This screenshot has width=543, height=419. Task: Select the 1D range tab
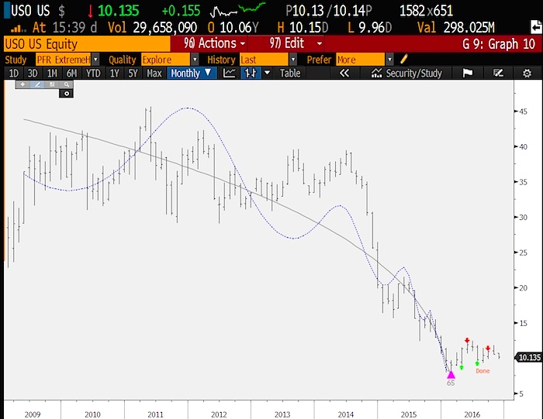[13, 73]
